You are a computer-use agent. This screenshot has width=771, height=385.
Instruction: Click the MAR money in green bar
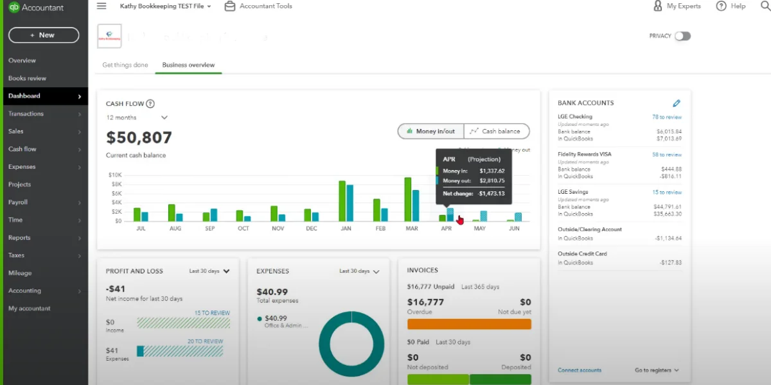point(407,200)
